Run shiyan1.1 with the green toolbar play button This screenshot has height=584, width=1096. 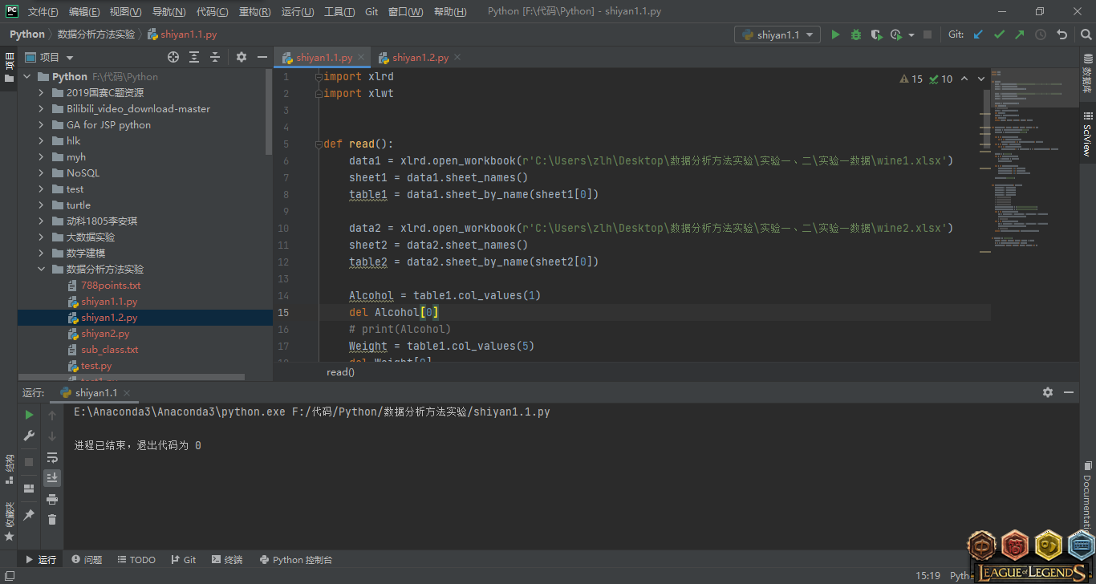[835, 34]
